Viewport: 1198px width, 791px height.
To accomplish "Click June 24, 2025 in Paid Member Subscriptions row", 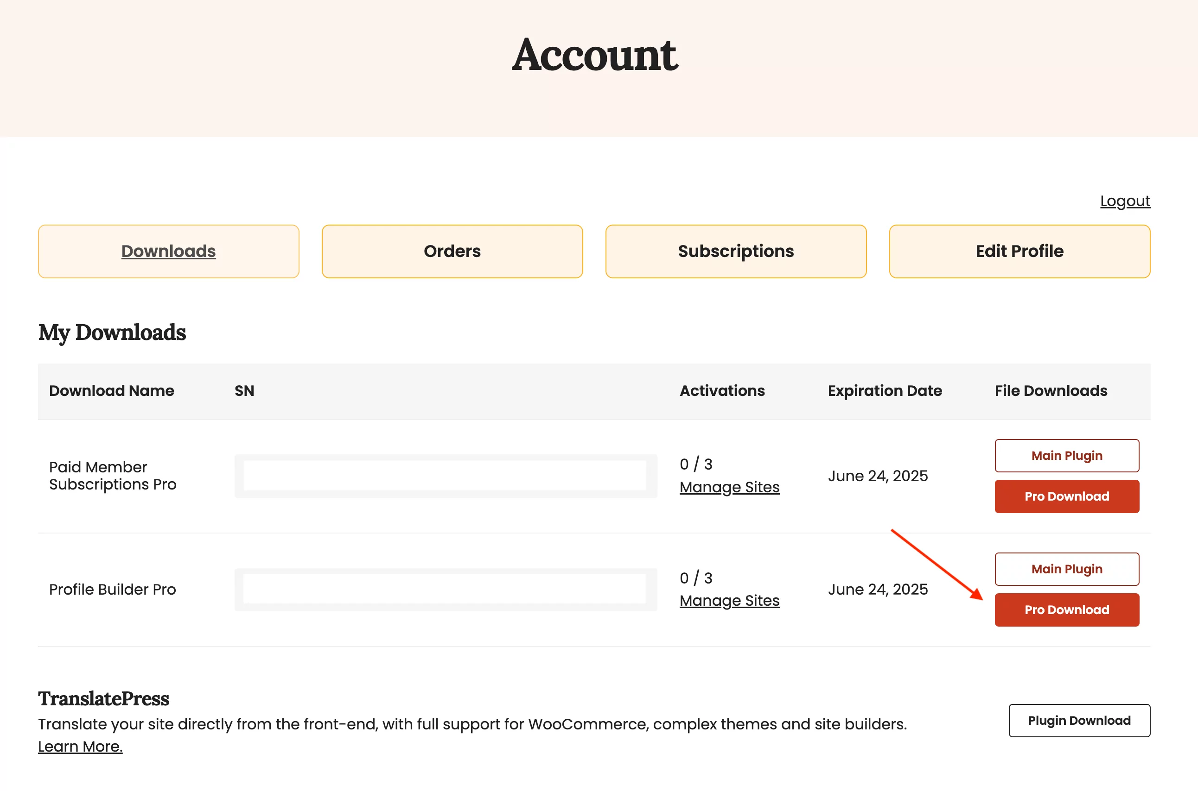I will coord(878,476).
